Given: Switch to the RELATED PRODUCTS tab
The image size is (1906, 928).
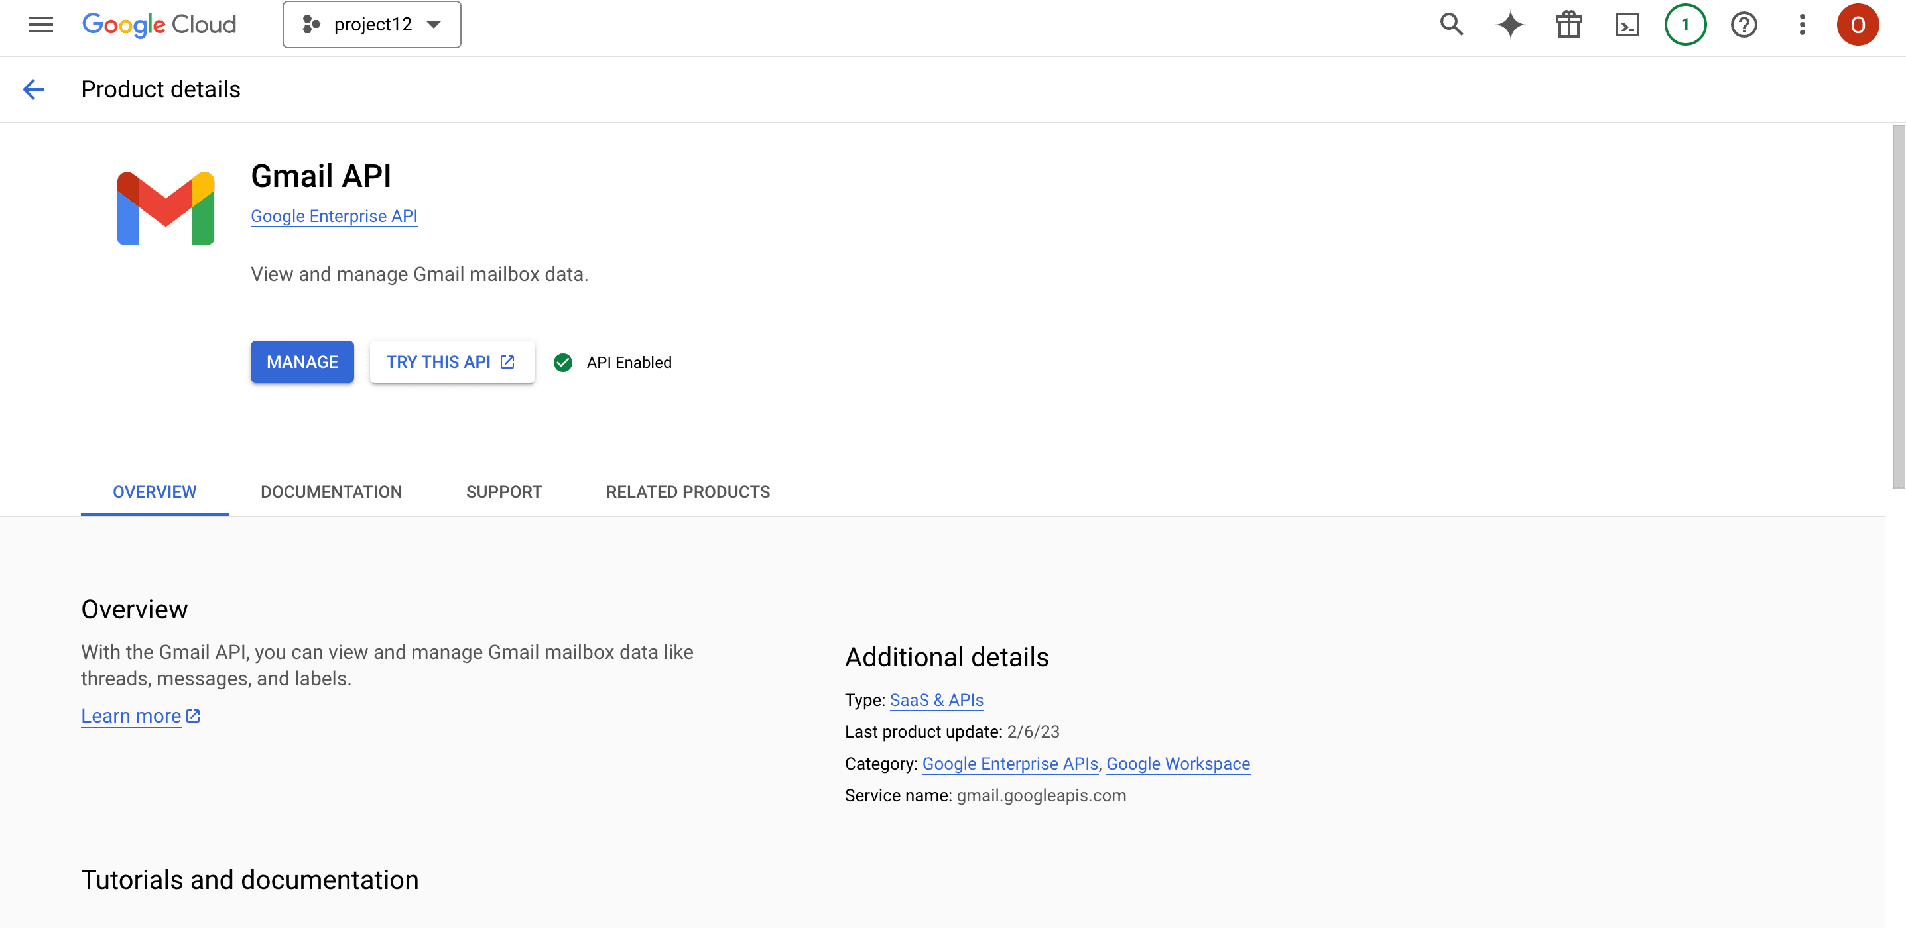Looking at the screenshot, I should 688,492.
